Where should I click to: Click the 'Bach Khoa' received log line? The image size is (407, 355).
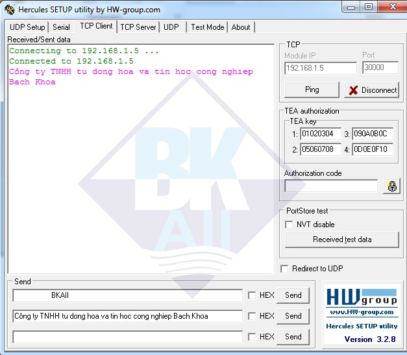(32, 82)
